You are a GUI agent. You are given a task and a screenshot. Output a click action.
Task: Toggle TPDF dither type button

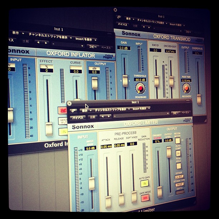pyautogui.click(x=180, y=185)
